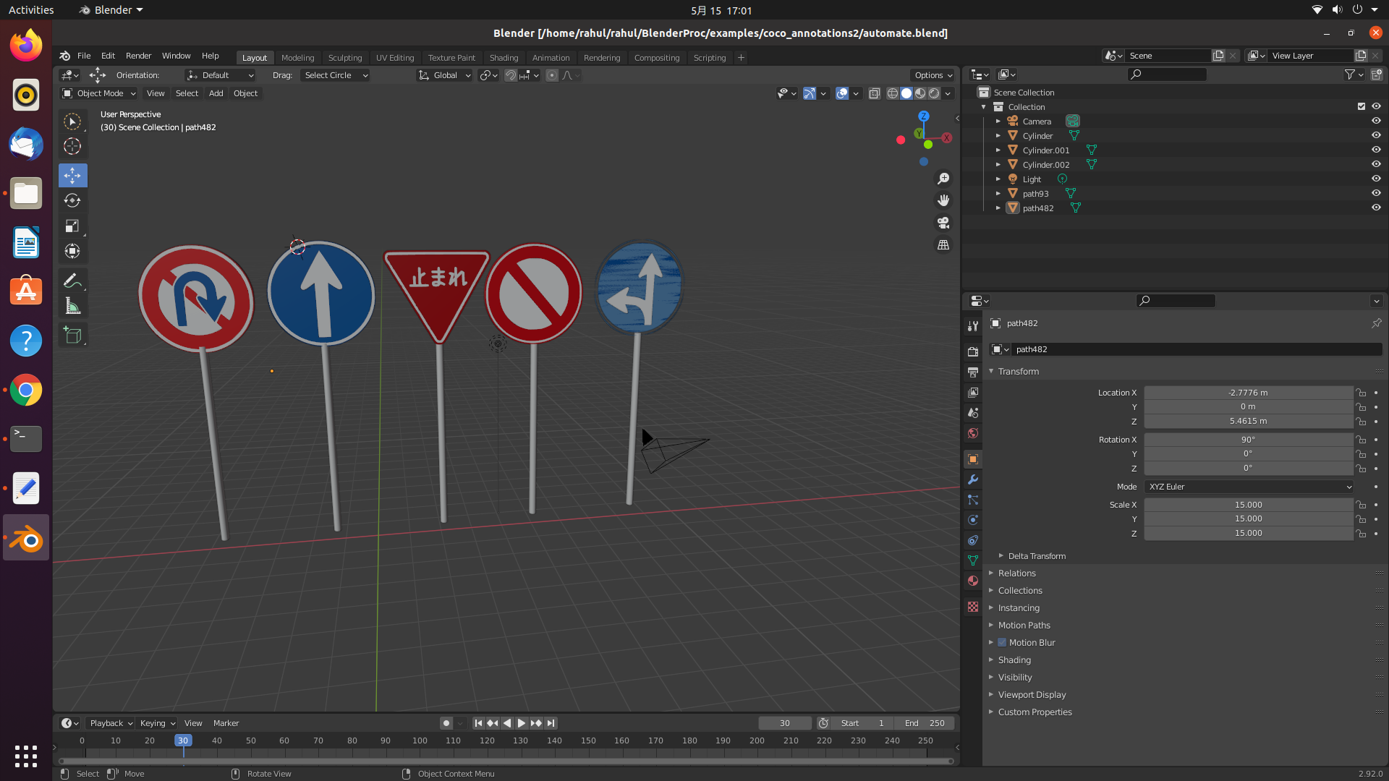Switch to the Shading workspace tab
This screenshot has width=1389, height=781.
click(x=504, y=58)
